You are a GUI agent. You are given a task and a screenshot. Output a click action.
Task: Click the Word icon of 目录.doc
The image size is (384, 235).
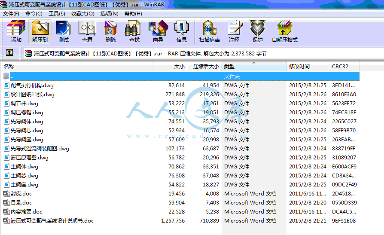tap(6, 202)
